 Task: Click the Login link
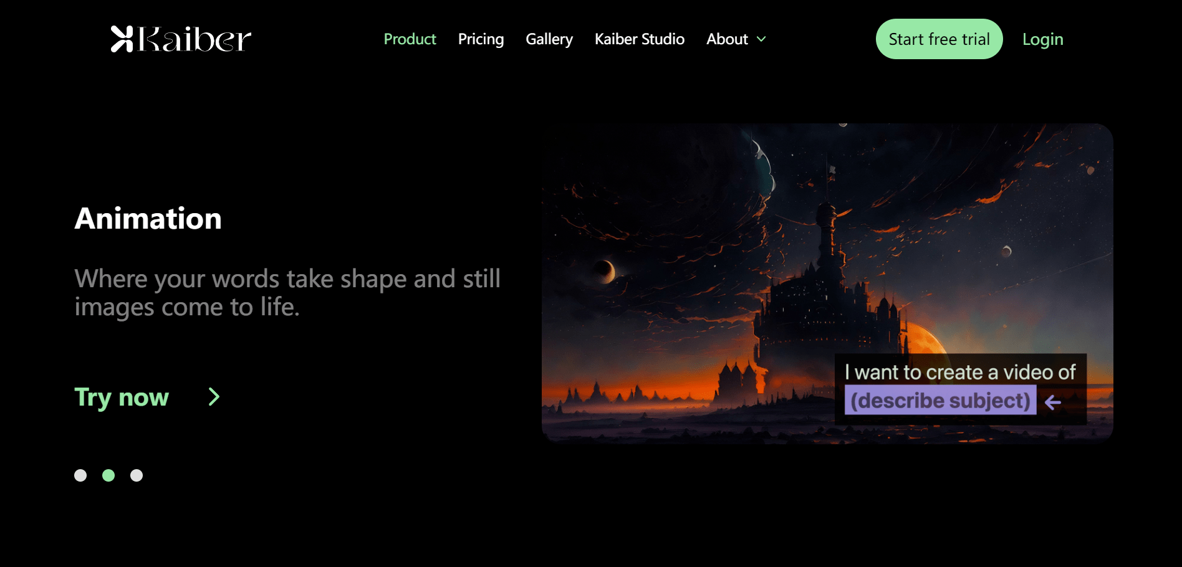coord(1042,39)
